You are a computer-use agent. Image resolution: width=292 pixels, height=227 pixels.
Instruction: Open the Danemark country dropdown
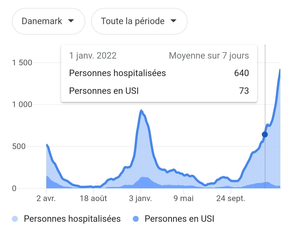pos(48,21)
